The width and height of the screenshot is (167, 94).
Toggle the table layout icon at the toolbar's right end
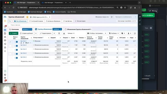(135, 33)
